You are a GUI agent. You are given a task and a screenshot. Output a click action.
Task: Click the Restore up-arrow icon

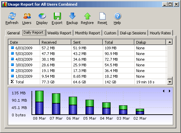[87, 16]
